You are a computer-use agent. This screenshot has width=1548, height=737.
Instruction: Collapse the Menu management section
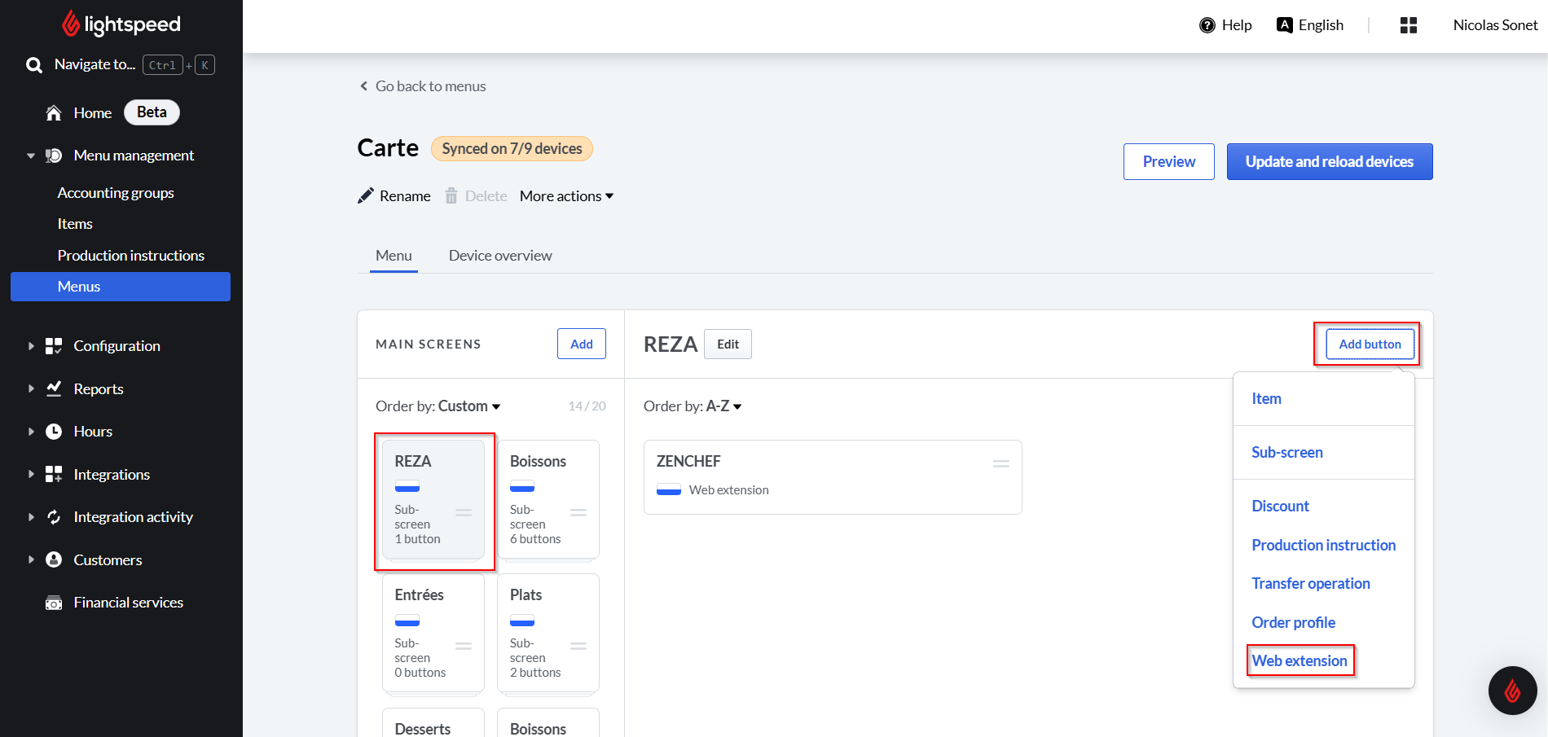(31, 156)
